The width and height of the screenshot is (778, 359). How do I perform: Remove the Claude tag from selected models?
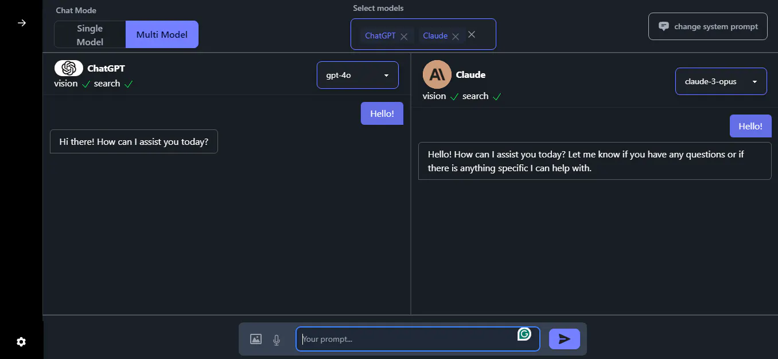[x=456, y=36]
